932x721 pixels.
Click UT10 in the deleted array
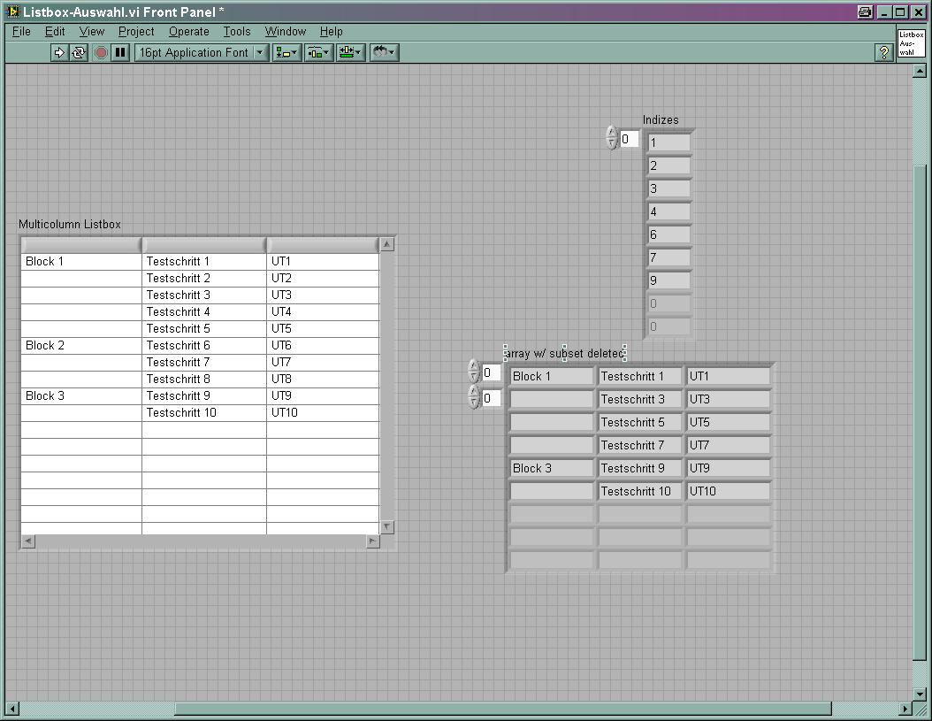(728, 491)
